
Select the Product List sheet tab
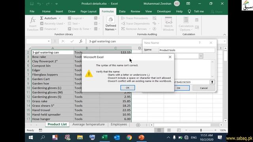(x=57, y=125)
